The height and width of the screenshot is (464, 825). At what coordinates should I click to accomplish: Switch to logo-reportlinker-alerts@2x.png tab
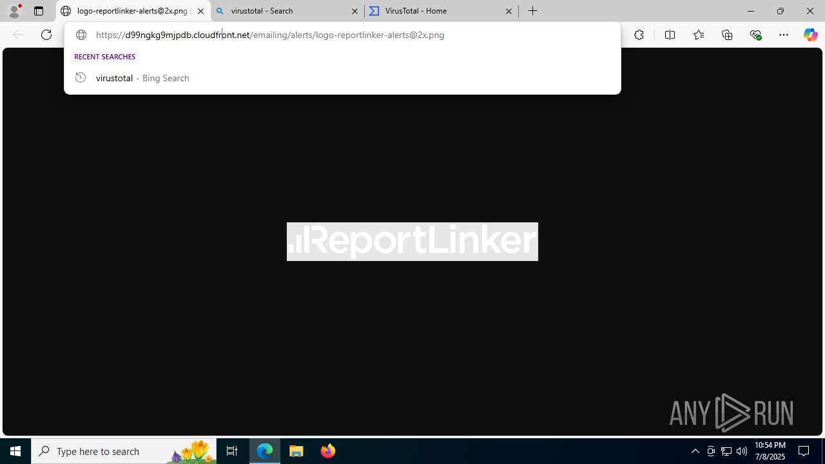[x=133, y=11]
